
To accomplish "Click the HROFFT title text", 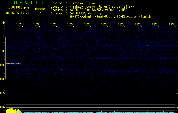I will [29, 2].
